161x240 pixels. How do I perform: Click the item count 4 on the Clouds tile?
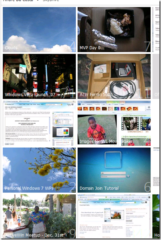(73, 47)
